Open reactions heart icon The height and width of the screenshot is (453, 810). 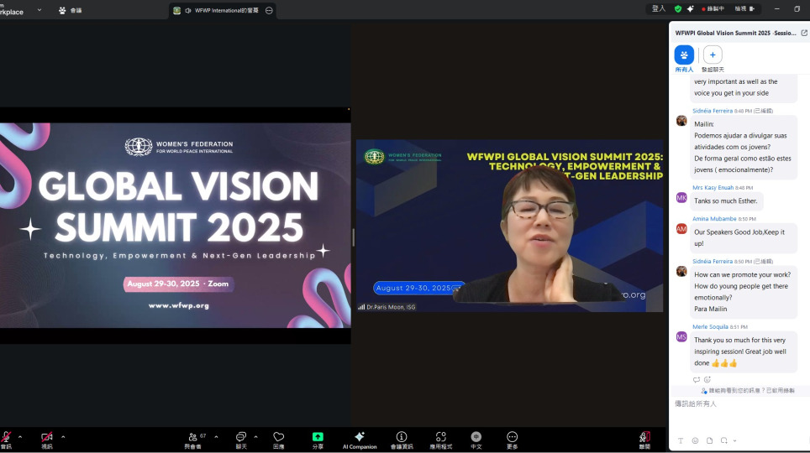[x=279, y=437]
